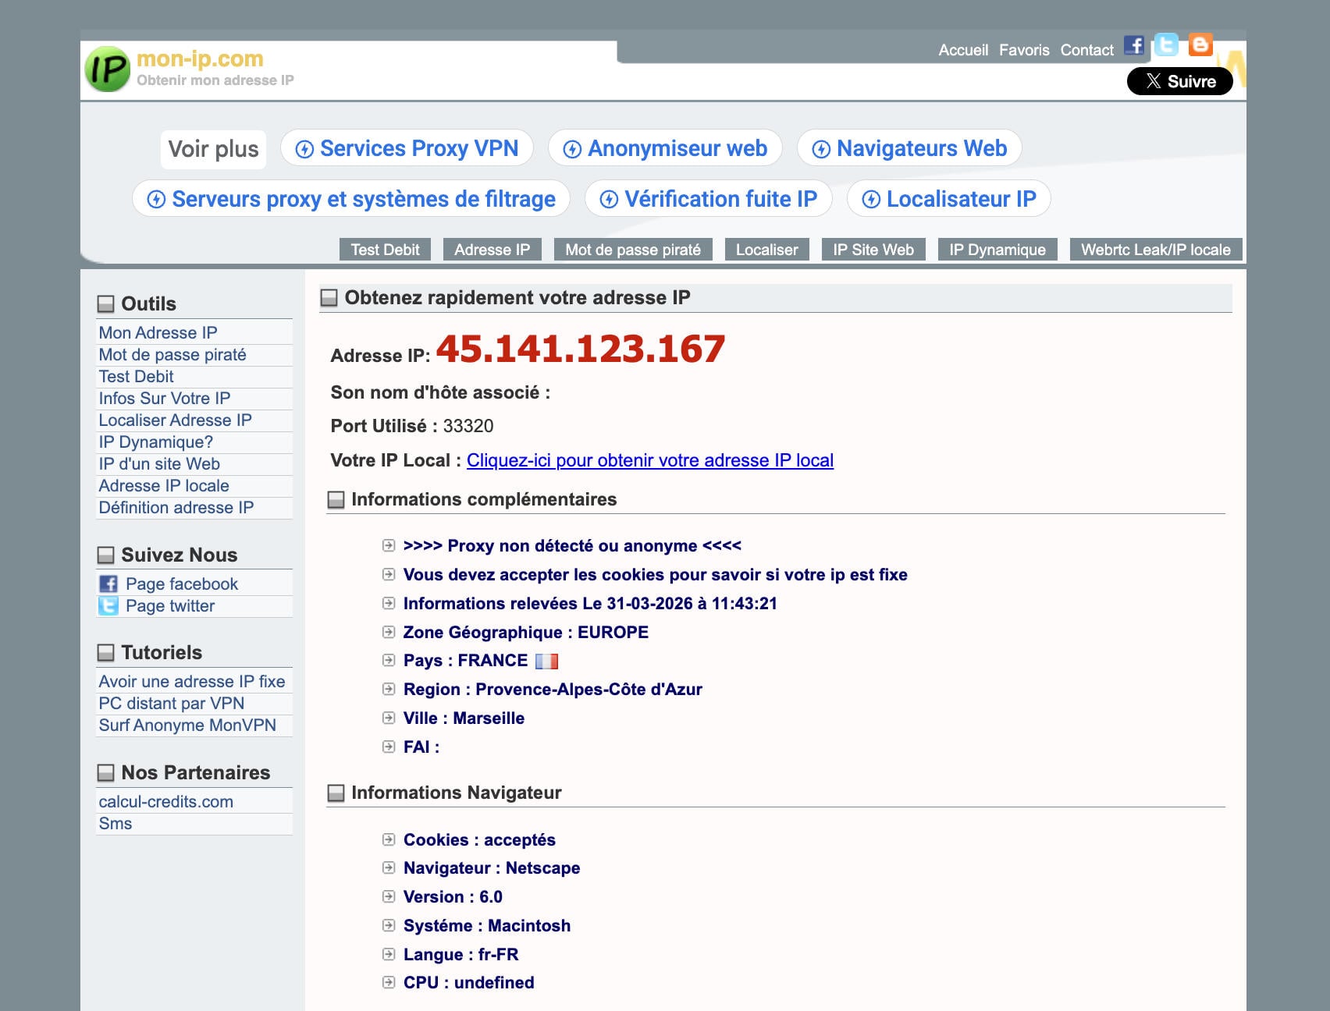Click link to obtain local IP address
Image resolution: width=1330 pixels, height=1011 pixels.
649,460
